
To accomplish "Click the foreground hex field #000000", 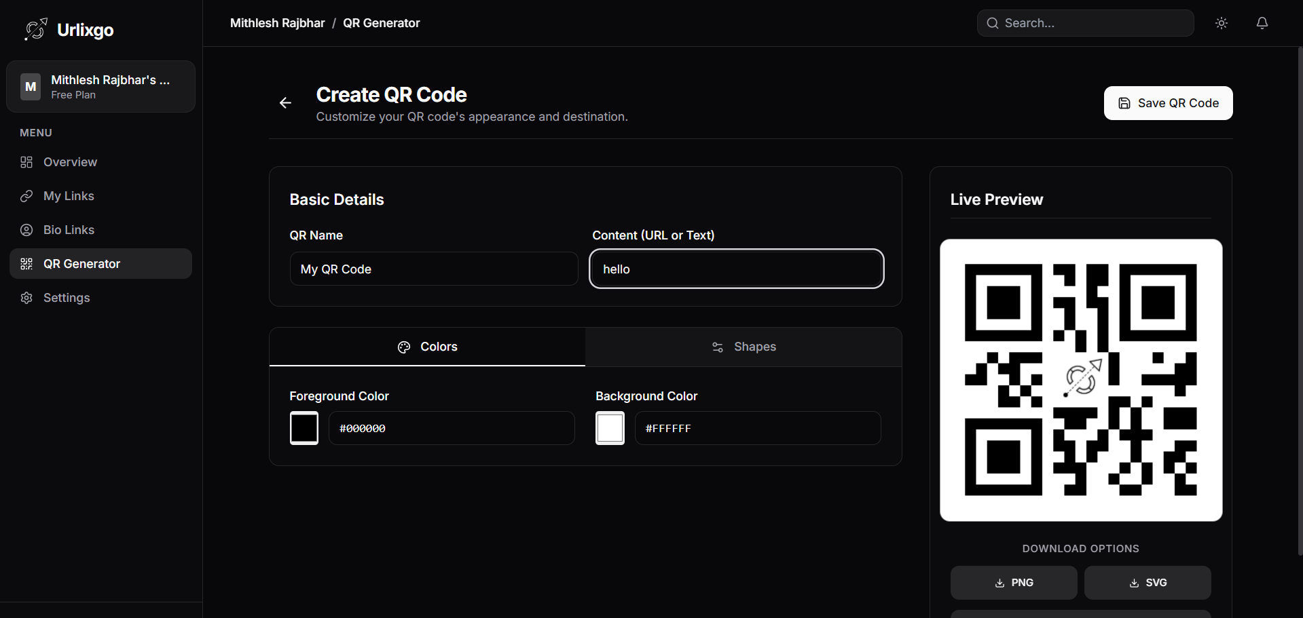I will [452, 428].
